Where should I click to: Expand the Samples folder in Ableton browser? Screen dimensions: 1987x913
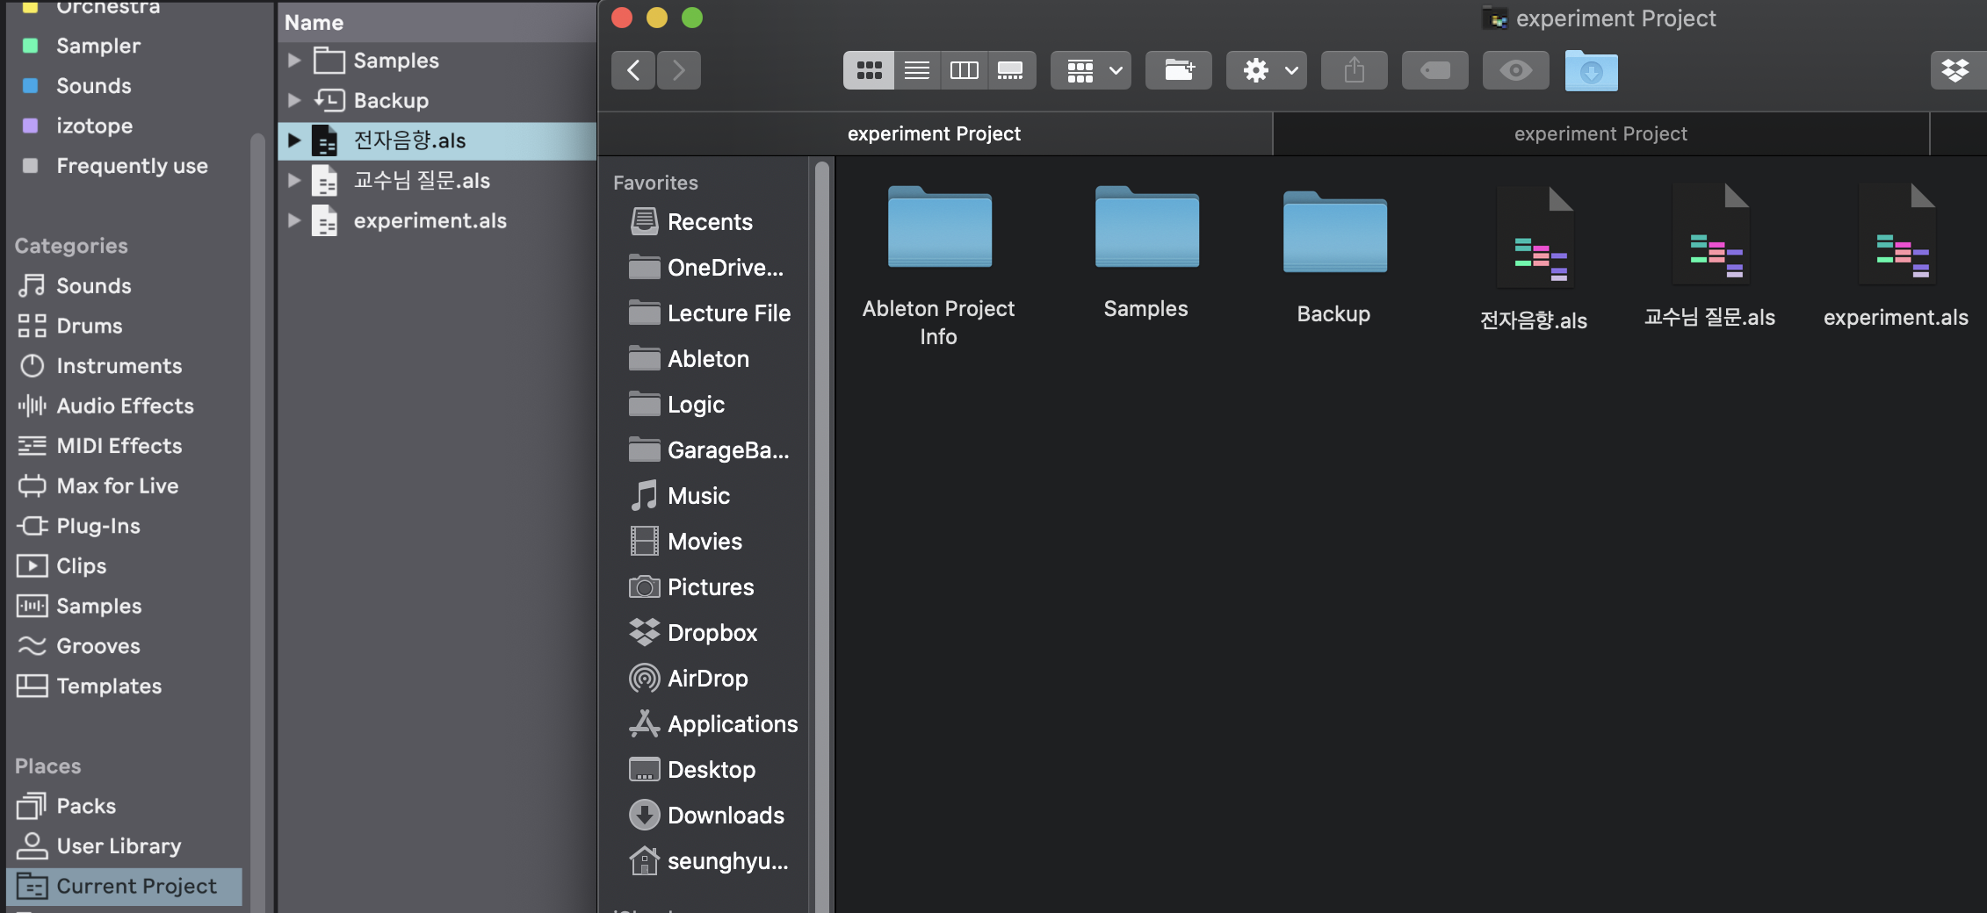click(x=294, y=61)
